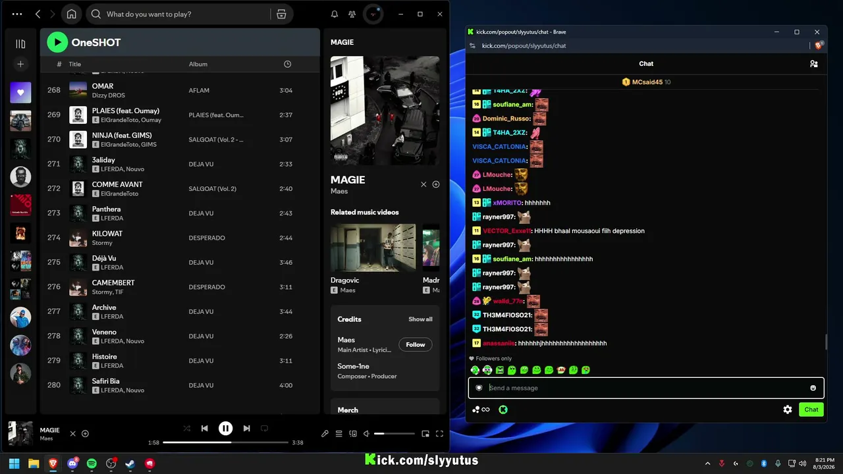The image size is (843, 474).
Task: Open Spotify What's New notifications bell
Action: click(x=335, y=14)
